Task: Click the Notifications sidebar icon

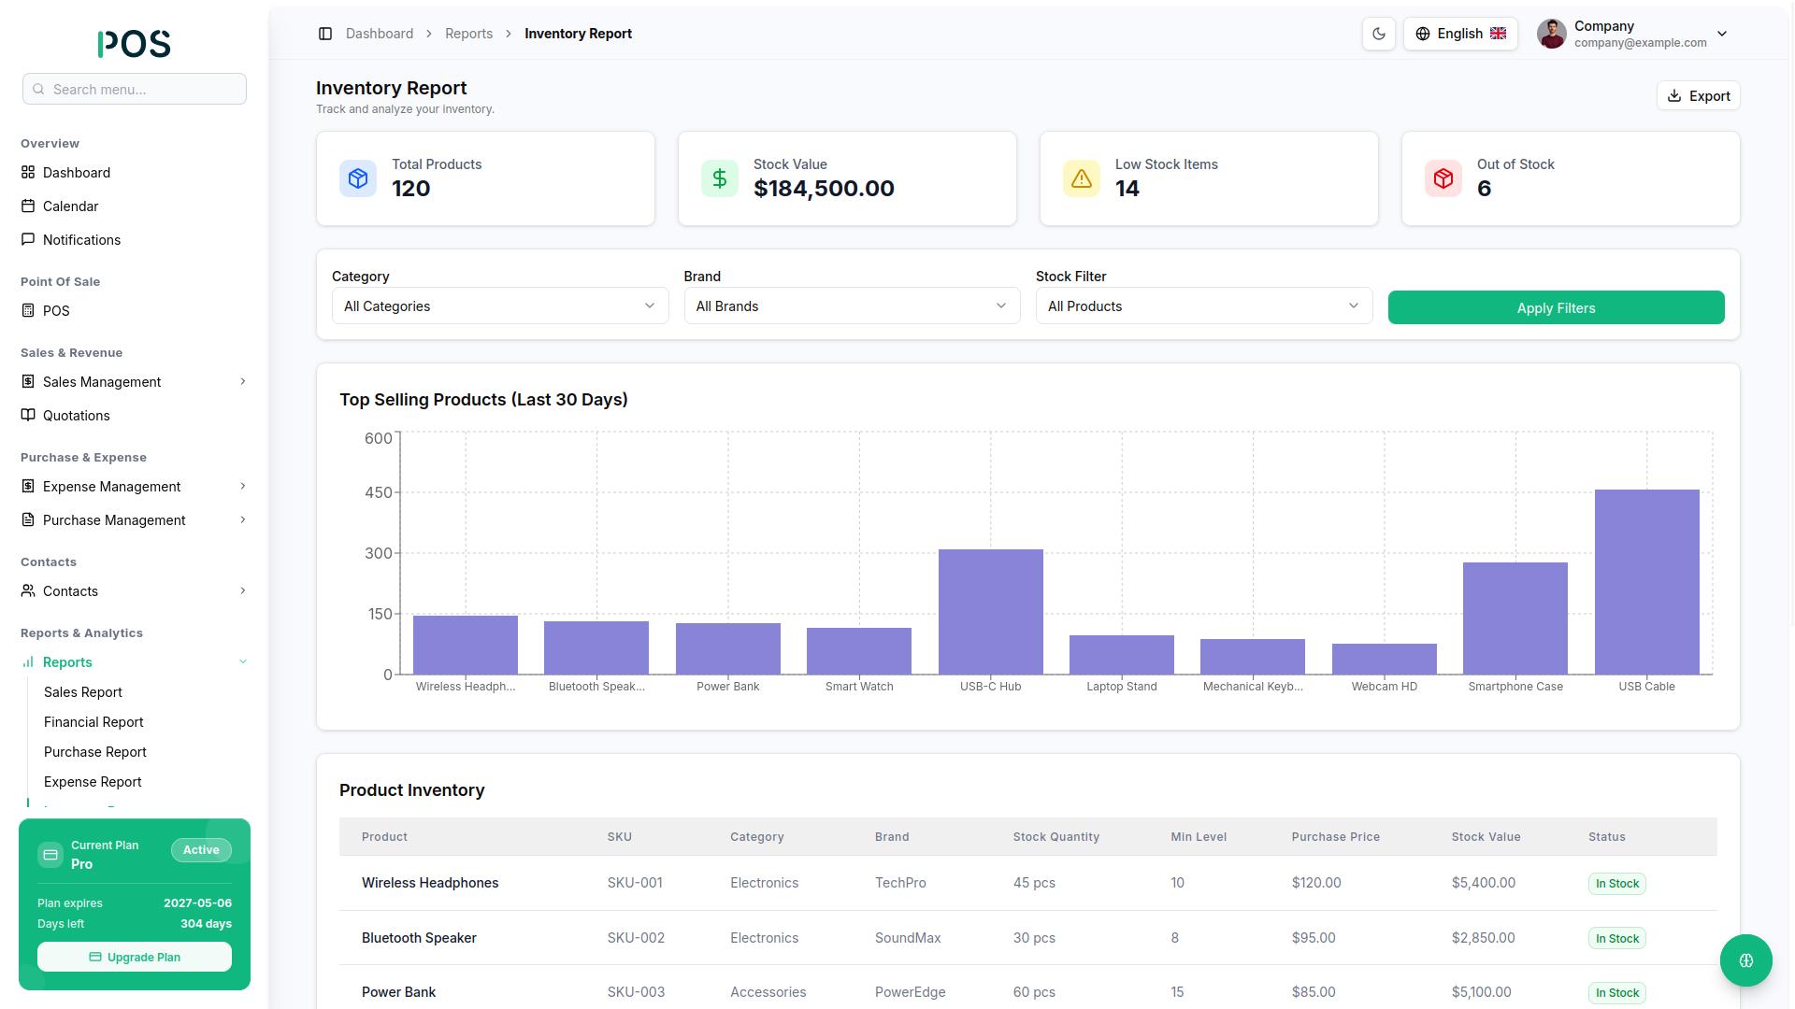Action: coord(28,239)
